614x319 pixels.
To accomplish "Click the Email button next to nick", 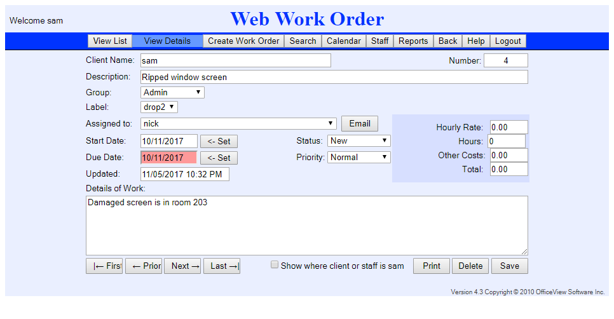I will (x=360, y=123).
